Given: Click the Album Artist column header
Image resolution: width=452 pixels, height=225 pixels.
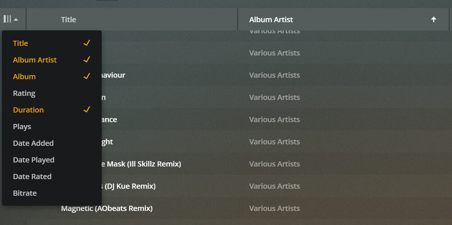Looking at the screenshot, I should [271, 19].
